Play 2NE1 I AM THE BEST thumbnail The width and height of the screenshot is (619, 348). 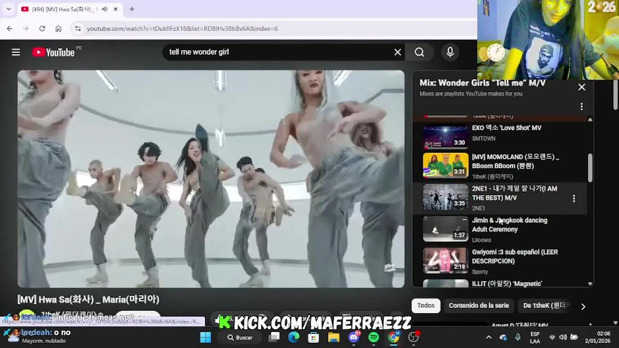tap(446, 198)
